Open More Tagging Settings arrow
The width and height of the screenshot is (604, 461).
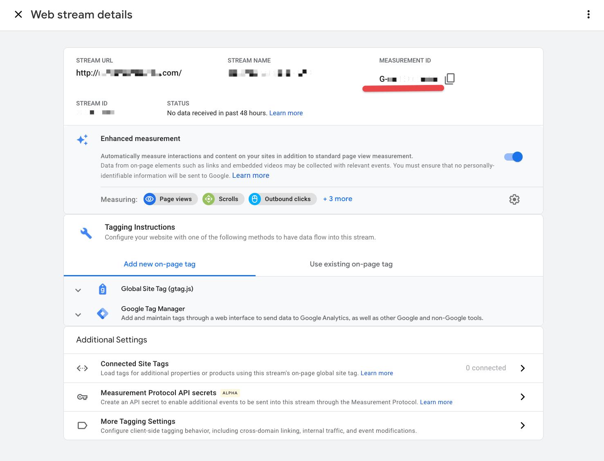[x=523, y=425]
